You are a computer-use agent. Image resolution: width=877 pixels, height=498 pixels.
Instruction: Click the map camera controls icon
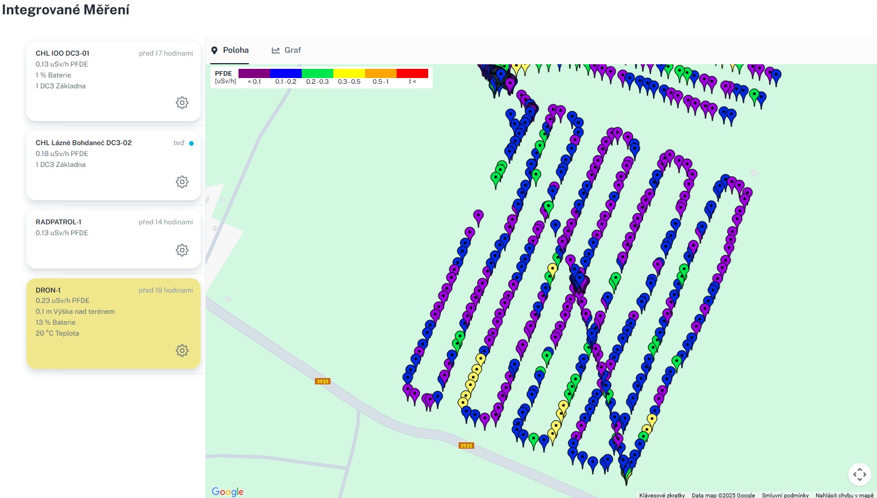(x=859, y=474)
